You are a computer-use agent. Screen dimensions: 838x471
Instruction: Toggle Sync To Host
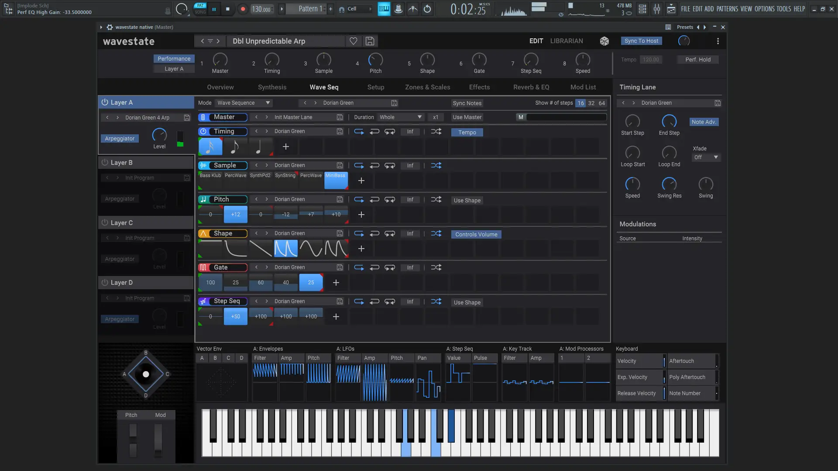click(x=641, y=41)
